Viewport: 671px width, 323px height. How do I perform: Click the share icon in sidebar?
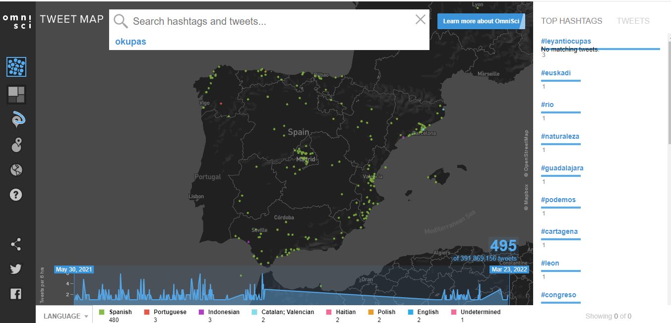point(16,244)
